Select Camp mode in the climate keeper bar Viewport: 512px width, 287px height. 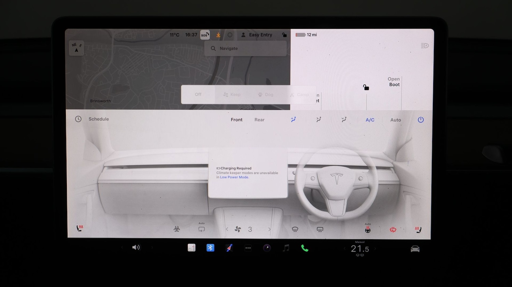point(300,95)
